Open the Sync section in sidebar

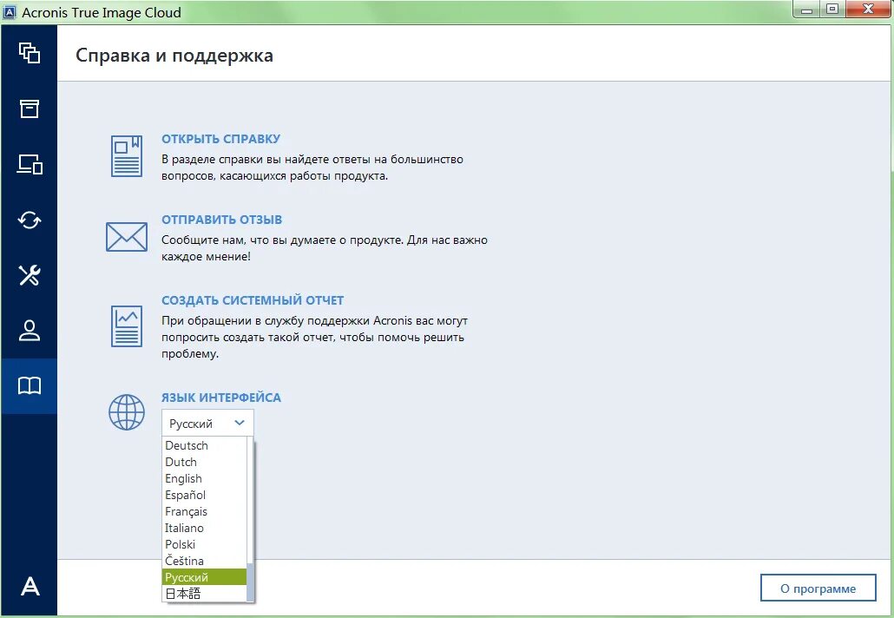coord(30,220)
